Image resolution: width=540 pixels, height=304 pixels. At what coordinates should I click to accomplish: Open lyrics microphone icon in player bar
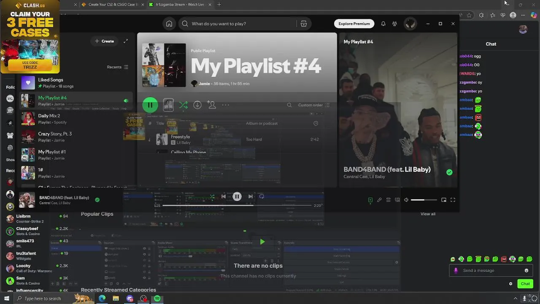coord(379,200)
